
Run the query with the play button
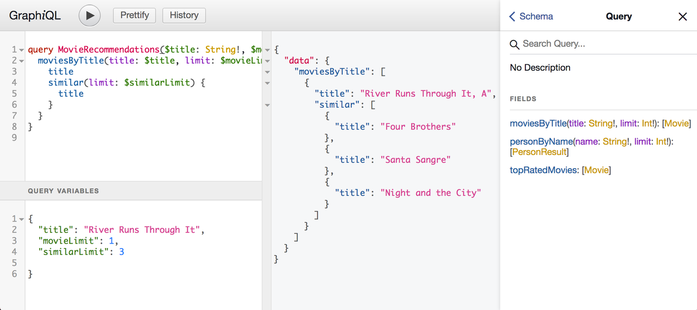(90, 16)
